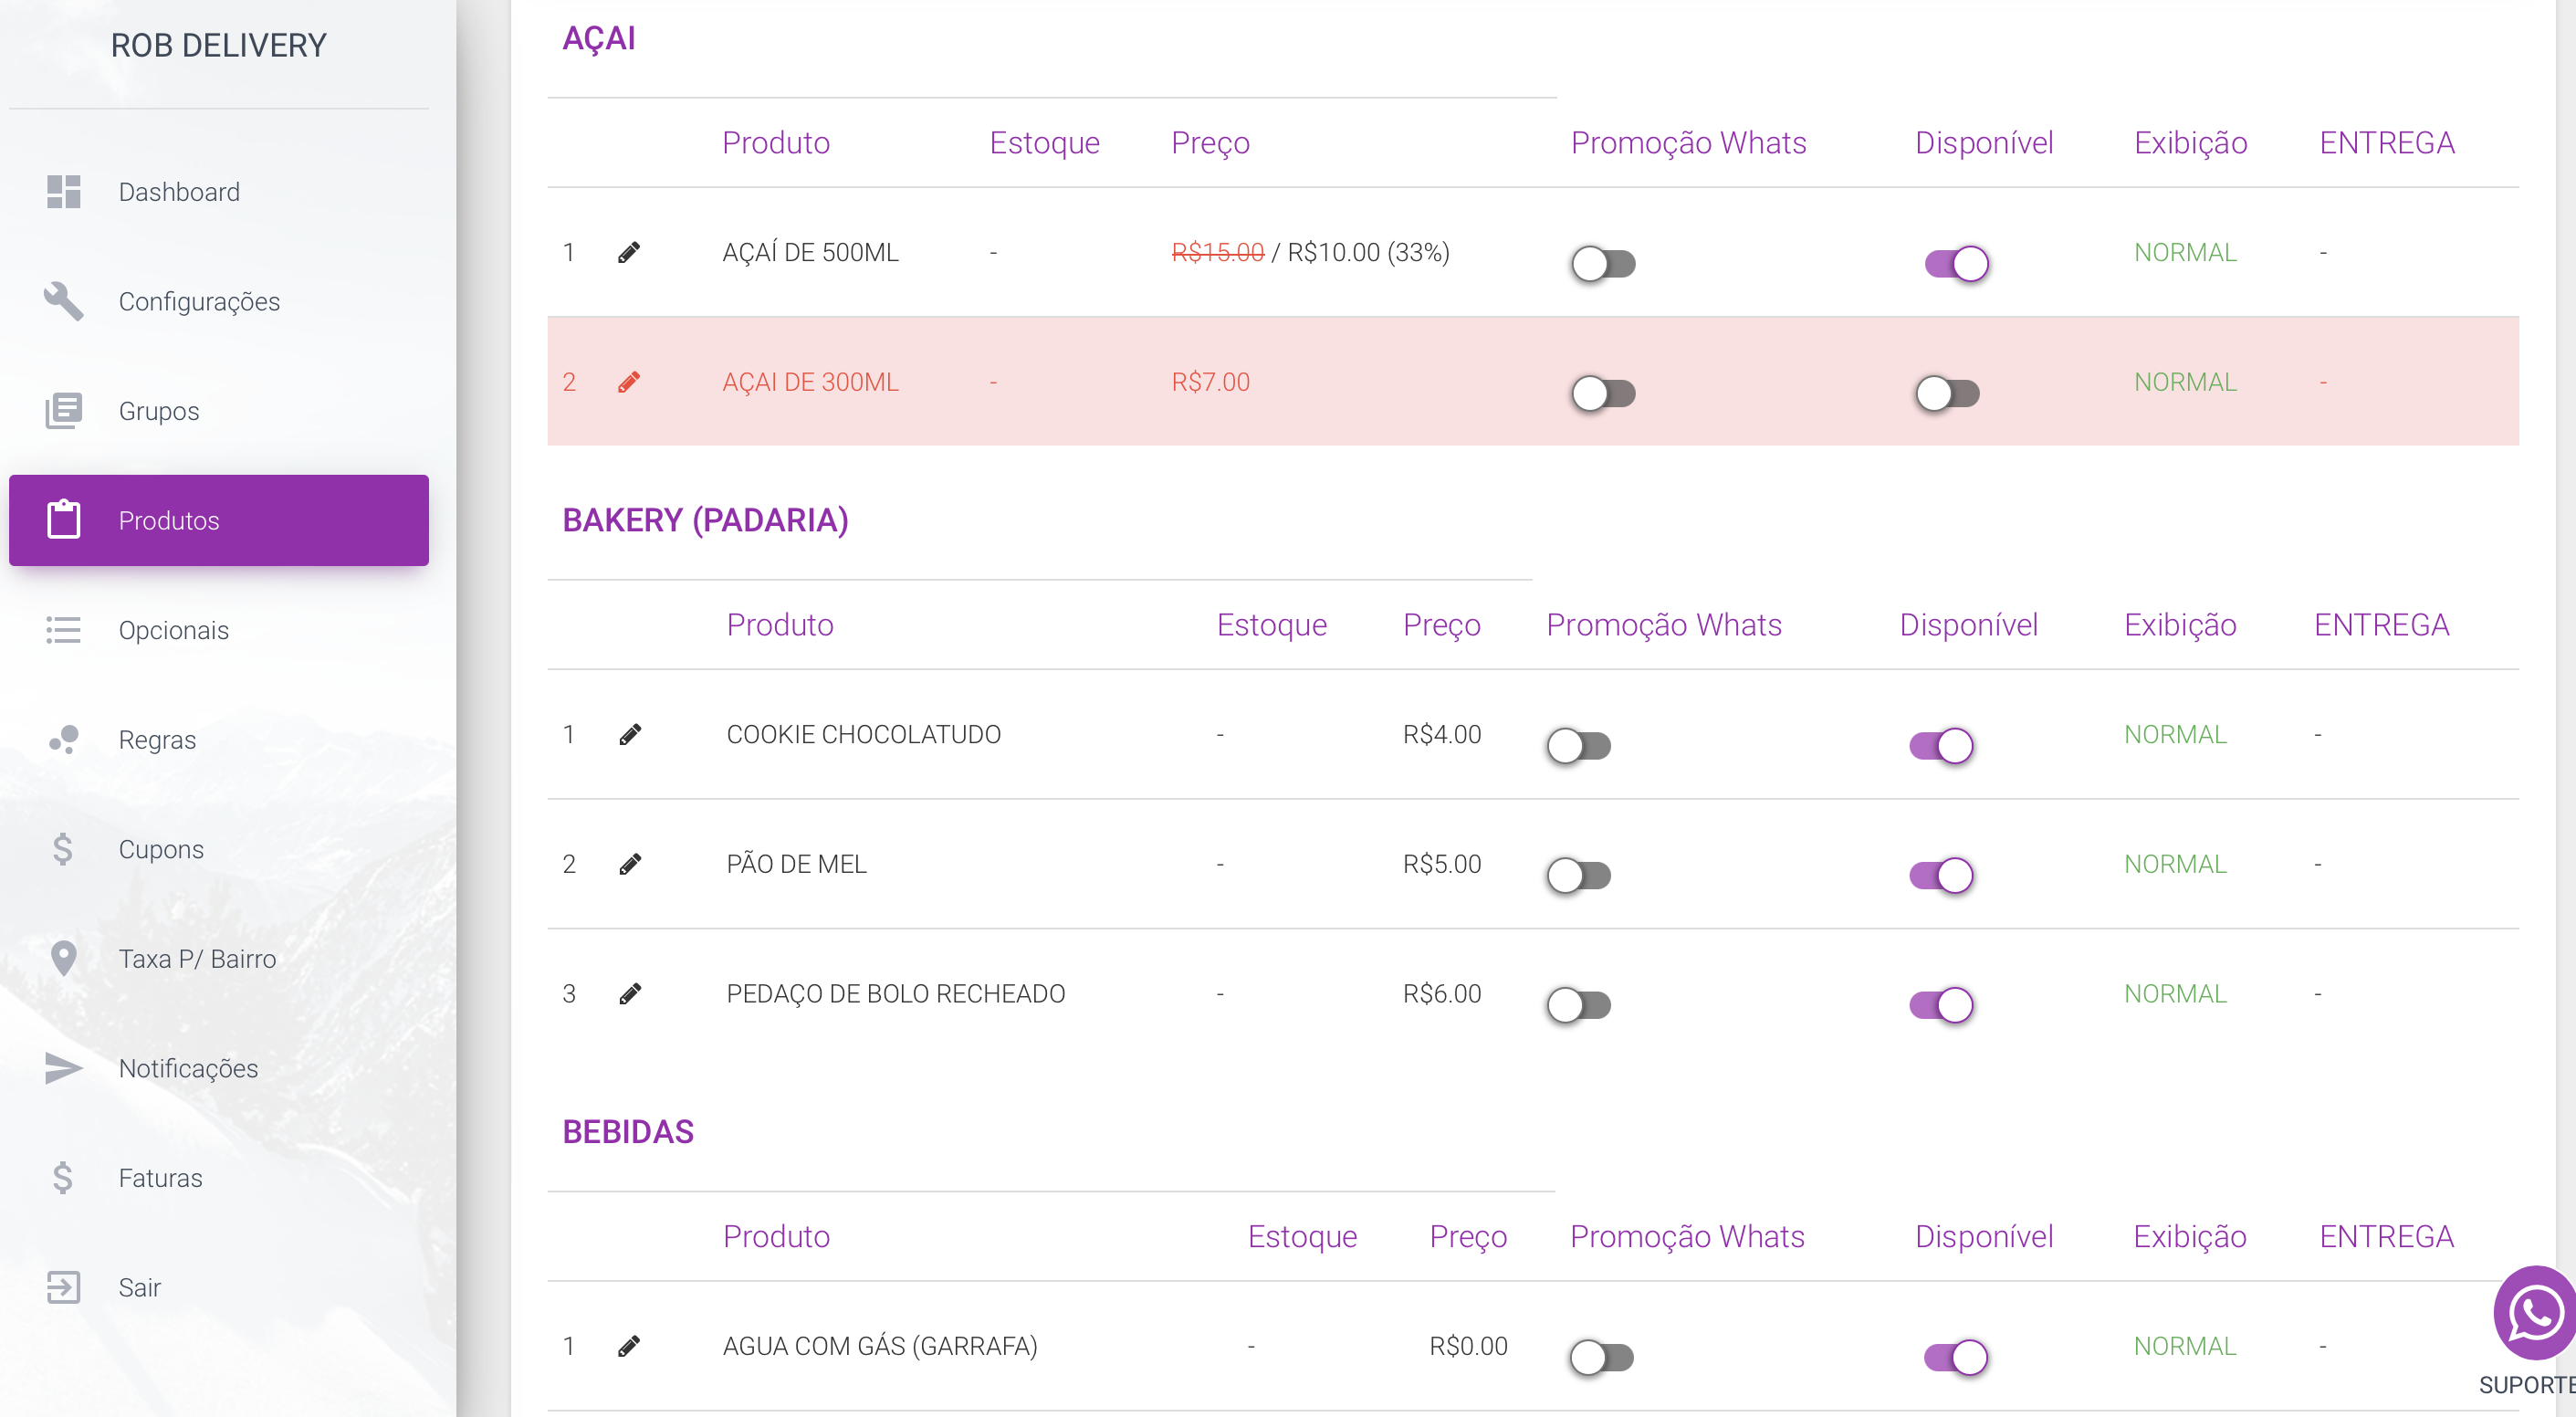The image size is (2576, 1417).
Task: Enable the Disponível switch for AÇAI DE 300ML
Action: 1947,394
